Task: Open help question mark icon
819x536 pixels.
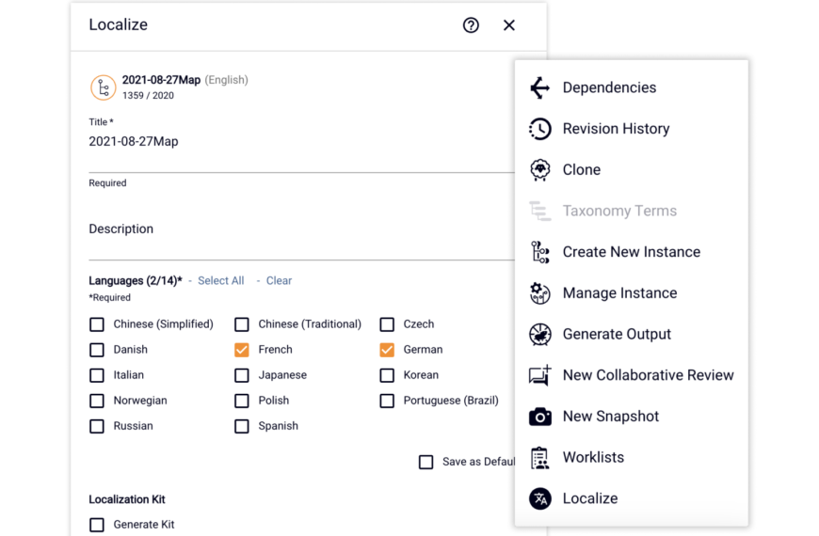Action: pos(471,25)
